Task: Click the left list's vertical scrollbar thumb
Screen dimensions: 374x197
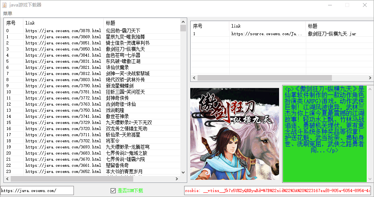Action: (x=183, y=28)
